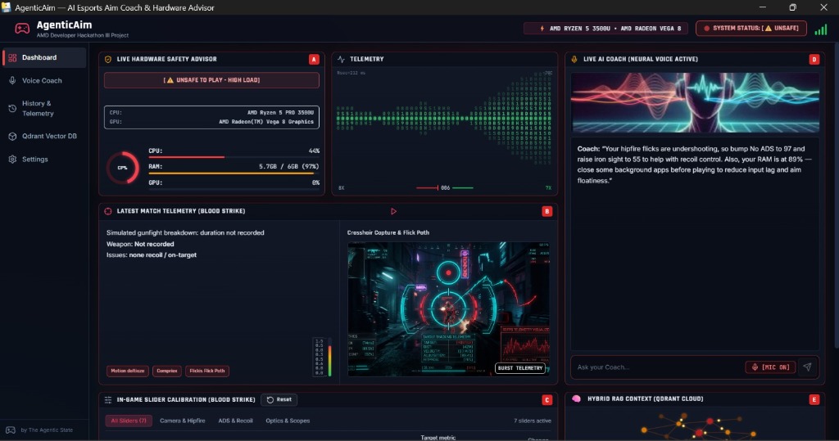Click the AMD Ryzen 5 3500U hardware badge
The image size is (839, 441).
(605, 29)
